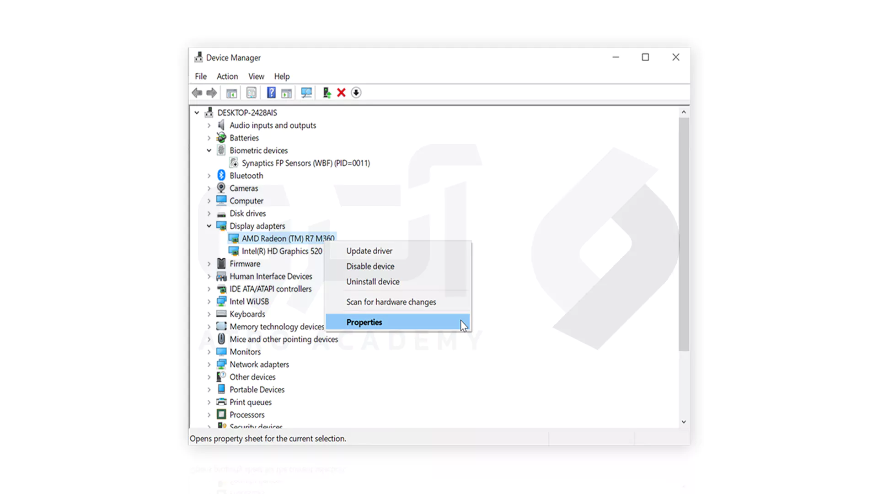
Task: Click the down-arrow disable device toolbar icon
Action: (356, 93)
